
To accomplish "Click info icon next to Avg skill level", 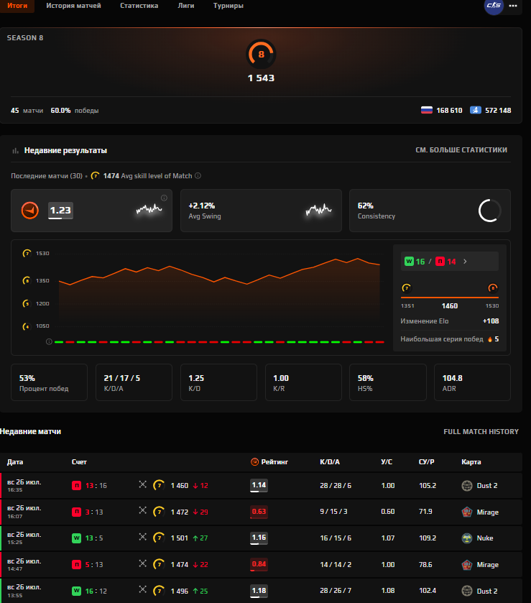I will click(x=198, y=176).
